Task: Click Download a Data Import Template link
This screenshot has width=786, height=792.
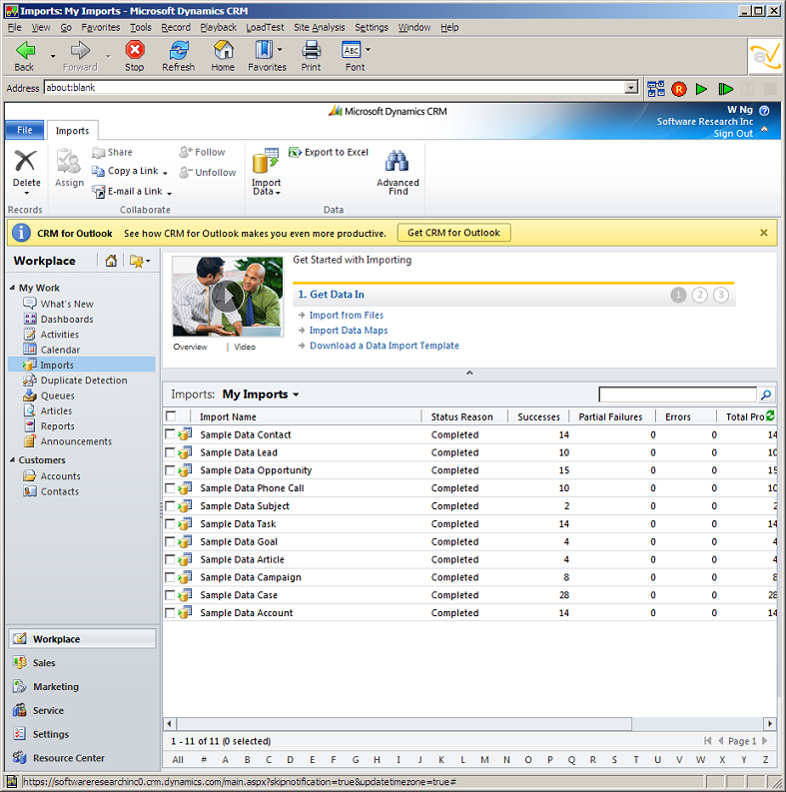Action: pyautogui.click(x=385, y=346)
